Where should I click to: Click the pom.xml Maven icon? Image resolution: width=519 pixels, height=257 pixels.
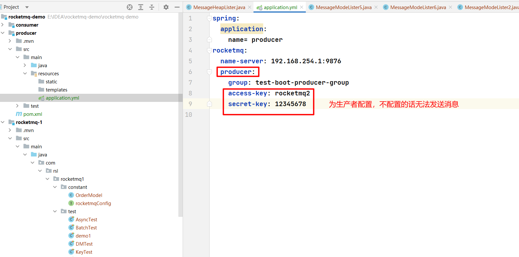point(19,114)
